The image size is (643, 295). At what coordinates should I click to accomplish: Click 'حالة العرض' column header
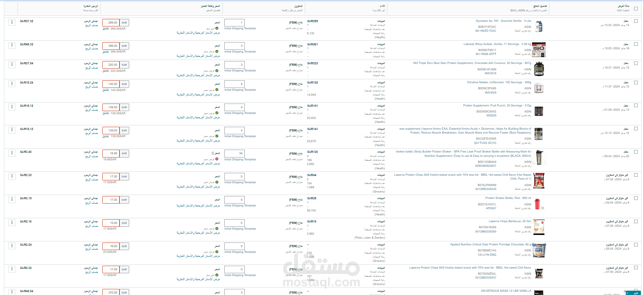623,6
